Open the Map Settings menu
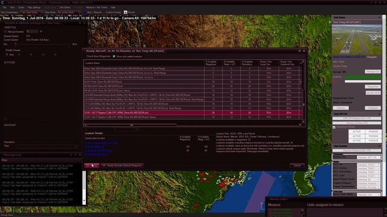 pos(34,8)
